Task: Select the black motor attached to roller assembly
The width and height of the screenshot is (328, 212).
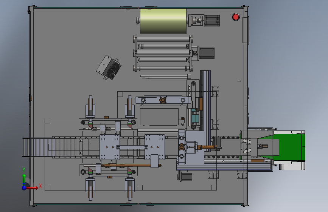Action: pyautogui.click(x=207, y=54)
